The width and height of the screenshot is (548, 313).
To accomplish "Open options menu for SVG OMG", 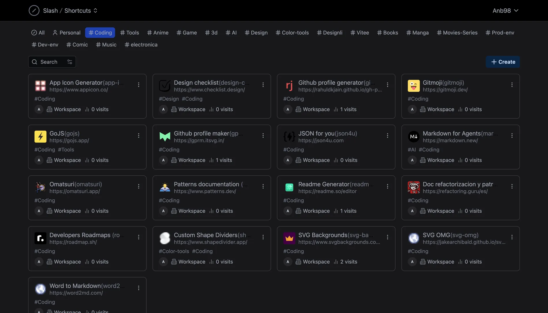I will [x=512, y=237].
